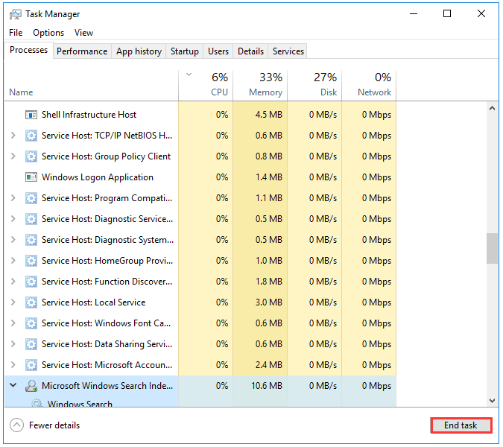Select the Shell Infrastructure Host process name
The image size is (503, 447).
(x=89, y=115)
